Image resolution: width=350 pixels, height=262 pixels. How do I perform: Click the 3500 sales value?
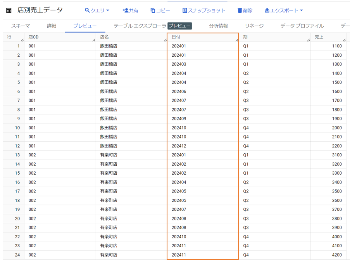[337, 191]
